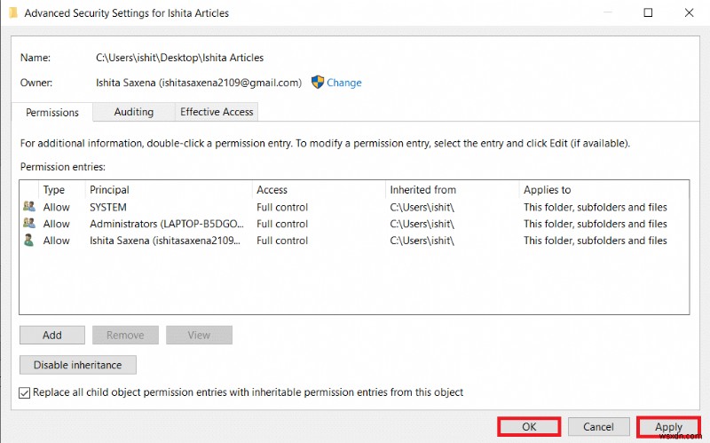This screenshot has width=710, height=443.
Task: Maximize the Advanced Security Settings window
Action: tap(648, 13)
